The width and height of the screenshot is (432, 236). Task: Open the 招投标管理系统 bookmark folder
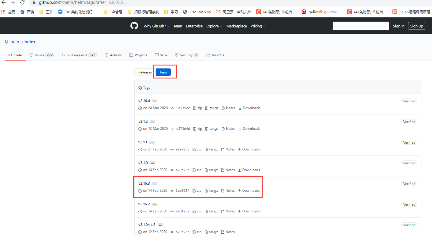pos(143,12)
